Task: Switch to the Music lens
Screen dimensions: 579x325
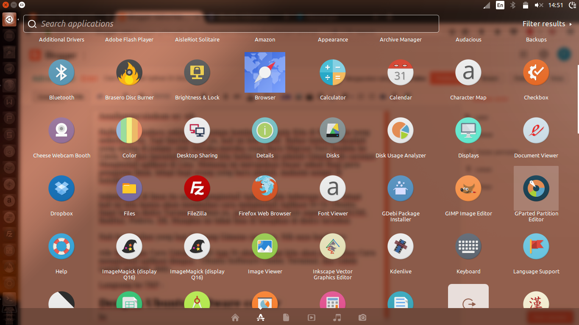Action: (337, 317)
